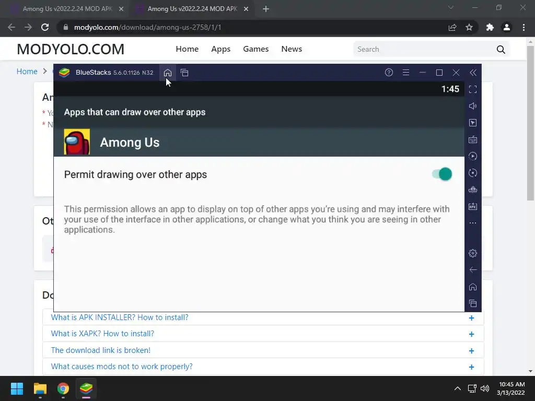Expand The download link is broken plus
535x401 pixels.
pos(472,351)
